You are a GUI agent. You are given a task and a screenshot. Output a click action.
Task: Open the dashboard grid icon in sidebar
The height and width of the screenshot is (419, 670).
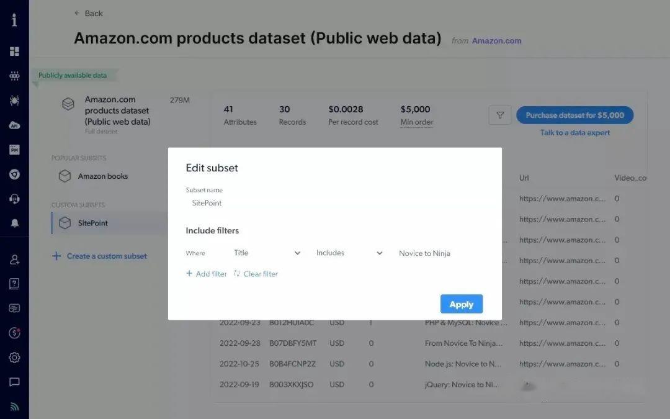tap(14, 50)
